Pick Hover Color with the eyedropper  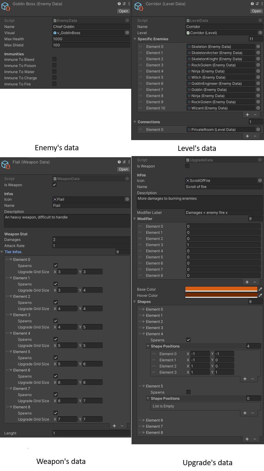click(x=260, y=296)
